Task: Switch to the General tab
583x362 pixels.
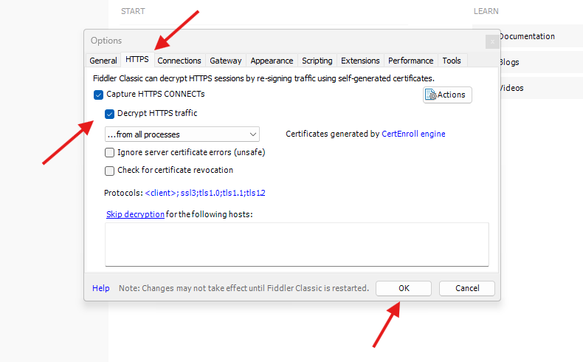Action: [x=103, y=61]
